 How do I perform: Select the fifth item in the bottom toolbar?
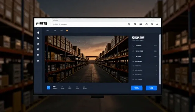(x=77, y=88)
